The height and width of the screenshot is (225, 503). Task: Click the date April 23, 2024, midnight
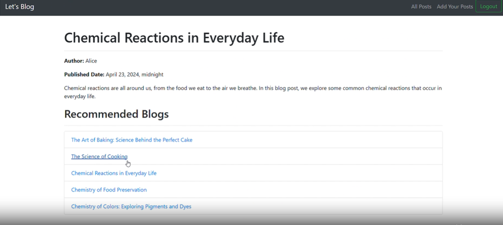[x=134, y=74]
